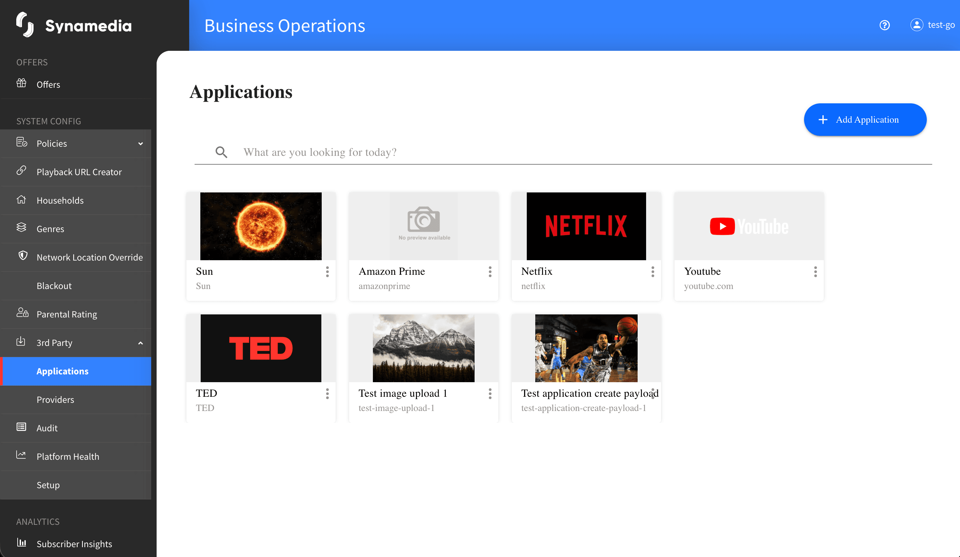Go to Subscriber Insights
The height and width of the screenshot is (557, 960).
pos(76,544)
